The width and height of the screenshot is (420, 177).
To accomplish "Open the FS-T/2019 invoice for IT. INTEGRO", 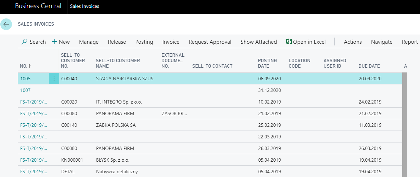I will pyautogui.click(x=34, y=102).
